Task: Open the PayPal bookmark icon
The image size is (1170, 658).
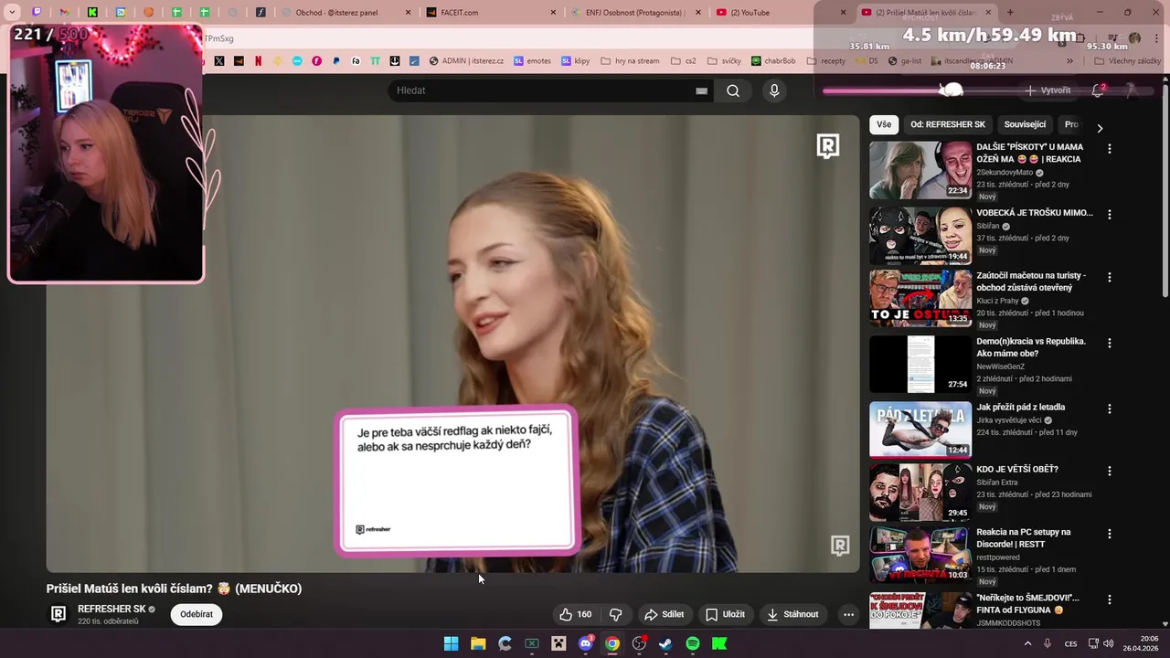Action: (336, 61)
